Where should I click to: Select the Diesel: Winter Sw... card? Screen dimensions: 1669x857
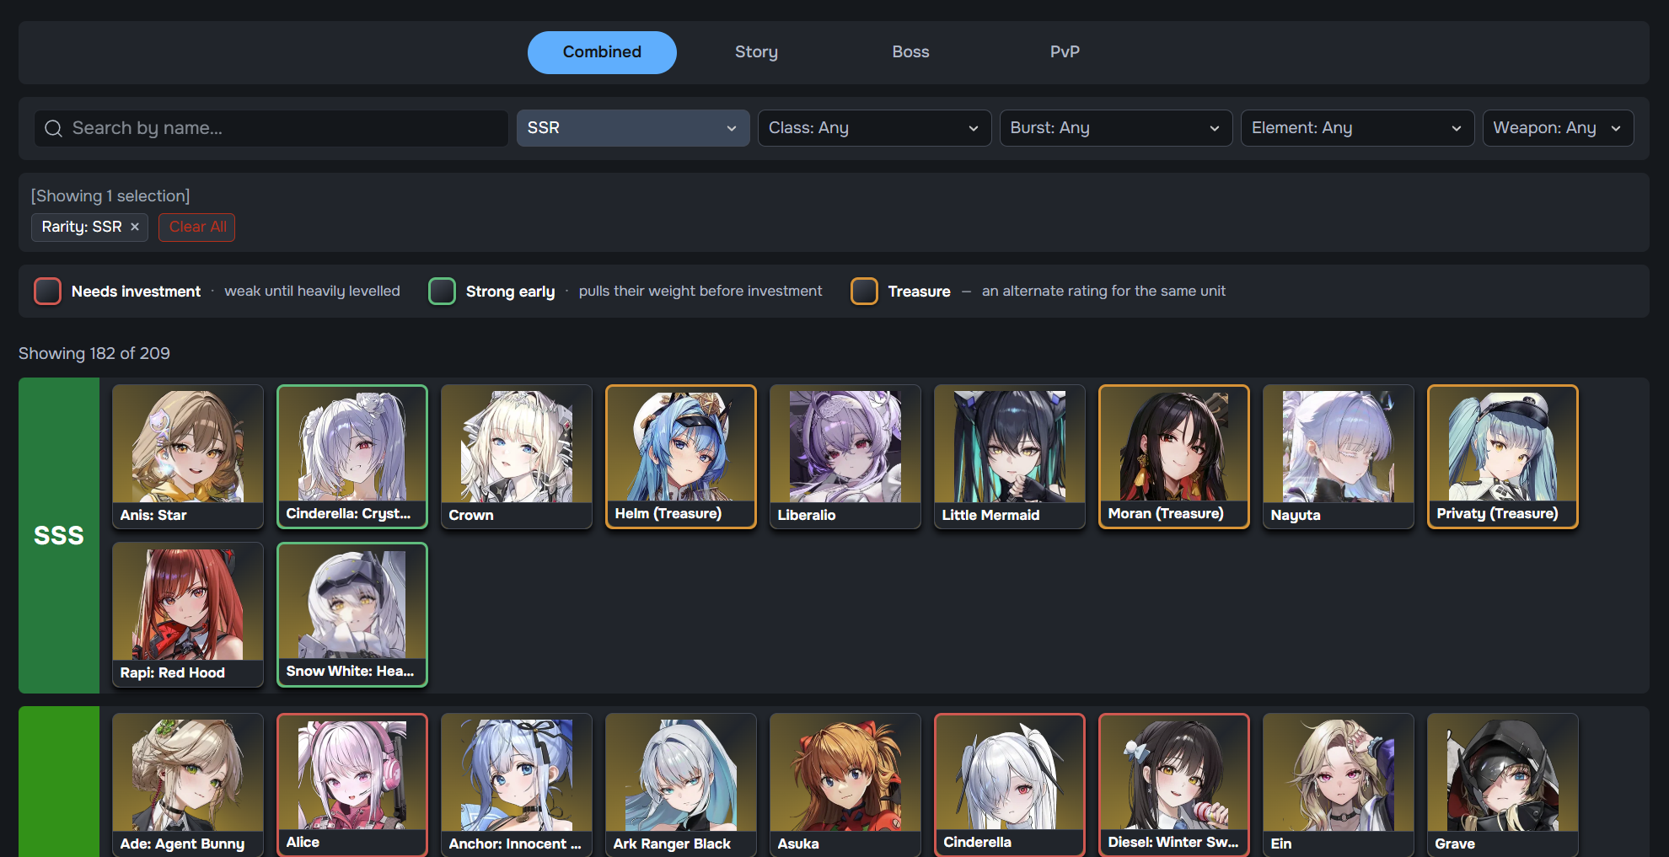[1174, 785]
